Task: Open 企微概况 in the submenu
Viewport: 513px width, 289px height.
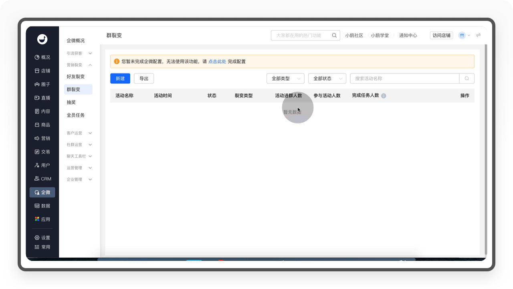Action: (76, 41)
